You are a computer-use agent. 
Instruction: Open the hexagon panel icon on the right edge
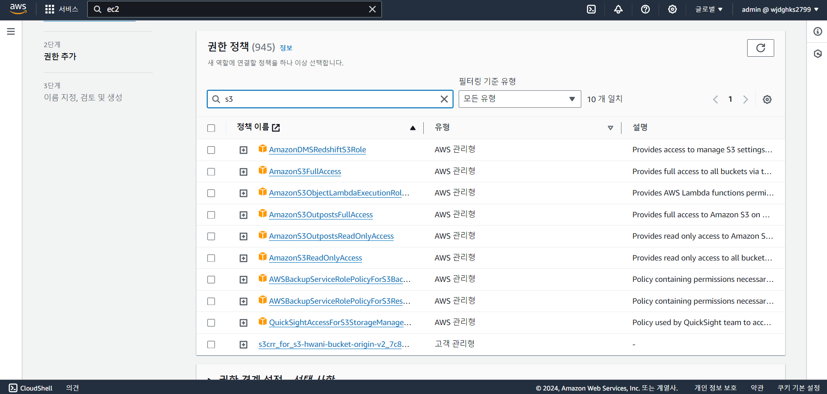click(818, 54)
